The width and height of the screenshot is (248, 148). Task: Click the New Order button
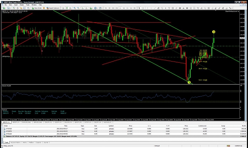37,8
